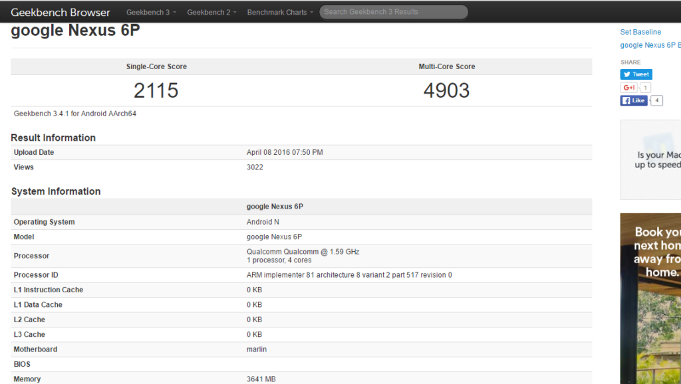The height and width of the screenshot is (384, 681).
Task: Click the Google +1 button
Action: coord(628,88)
